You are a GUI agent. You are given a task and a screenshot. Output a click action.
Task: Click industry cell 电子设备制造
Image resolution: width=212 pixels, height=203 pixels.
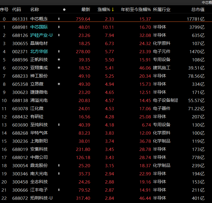(x=165, y=100)
